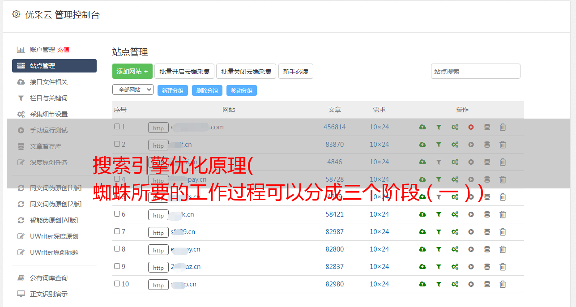Click the filter icon in the 58421 row
This screenshot has height=307, width=576.
(439, 214)
